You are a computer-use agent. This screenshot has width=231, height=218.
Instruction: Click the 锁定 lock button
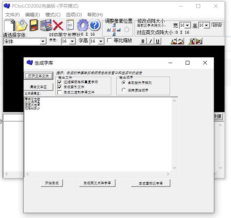[217, 25]
